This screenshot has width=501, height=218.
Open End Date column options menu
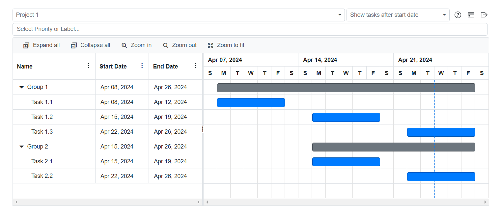point(195,66)
